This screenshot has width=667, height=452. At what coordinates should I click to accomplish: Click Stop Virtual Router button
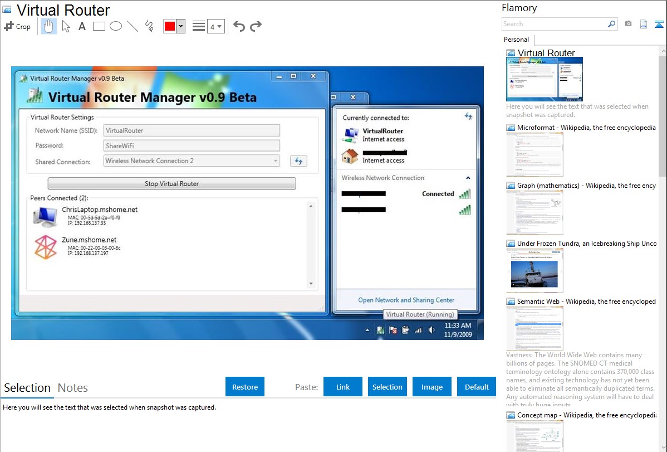(x=172, y=183)
